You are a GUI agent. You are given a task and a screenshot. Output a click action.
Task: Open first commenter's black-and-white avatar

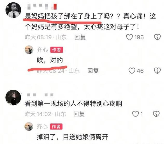(x=13, y=10)
